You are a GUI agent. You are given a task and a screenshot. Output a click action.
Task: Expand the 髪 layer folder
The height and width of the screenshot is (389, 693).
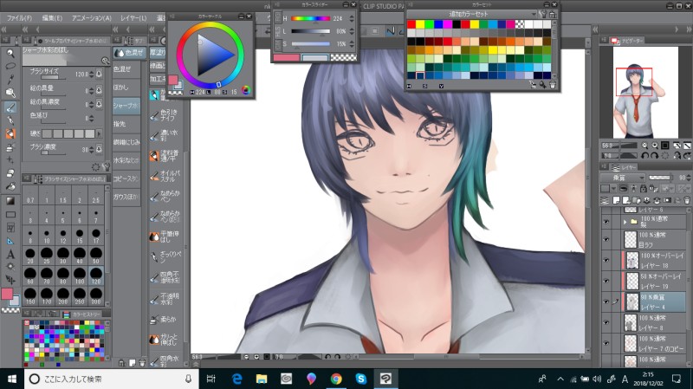tap(625, 222)
